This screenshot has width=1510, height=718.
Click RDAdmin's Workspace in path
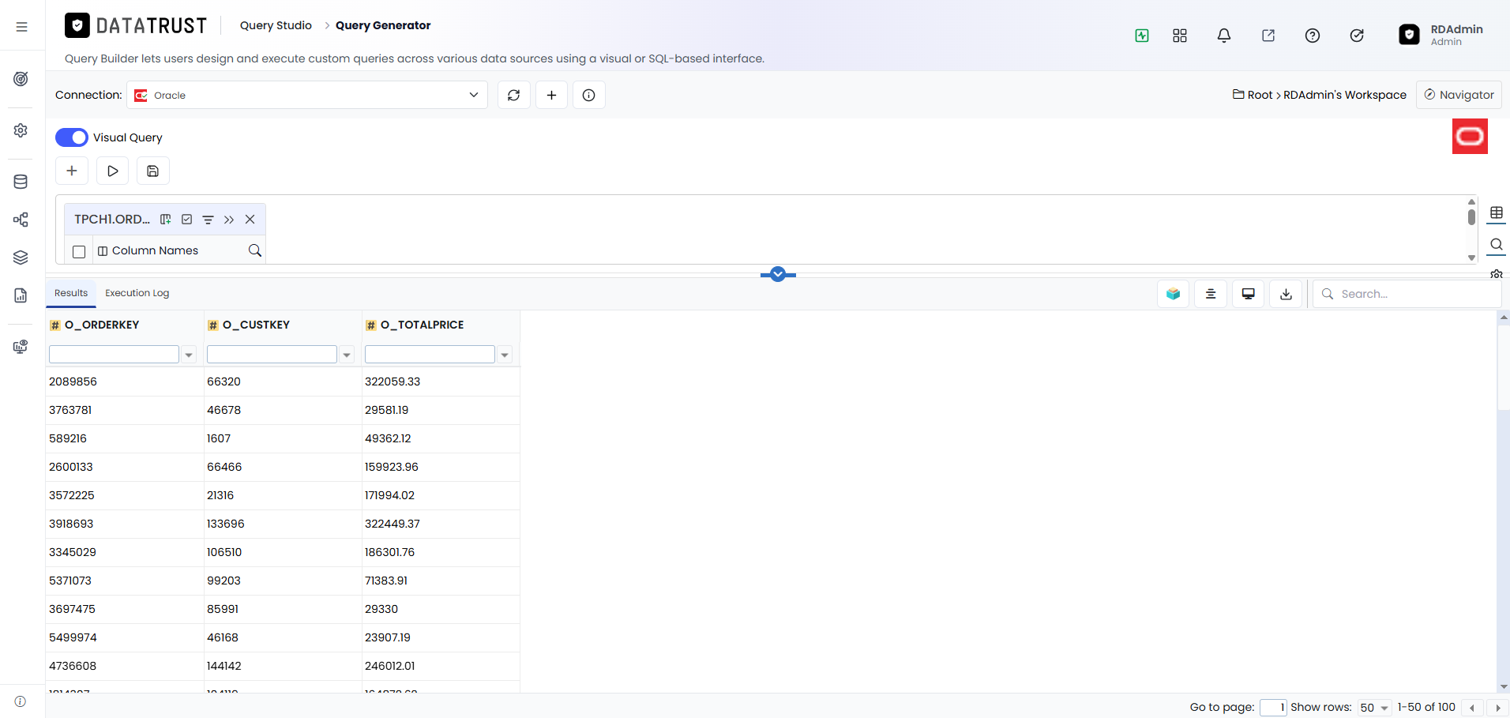[x=1345, y=95]
